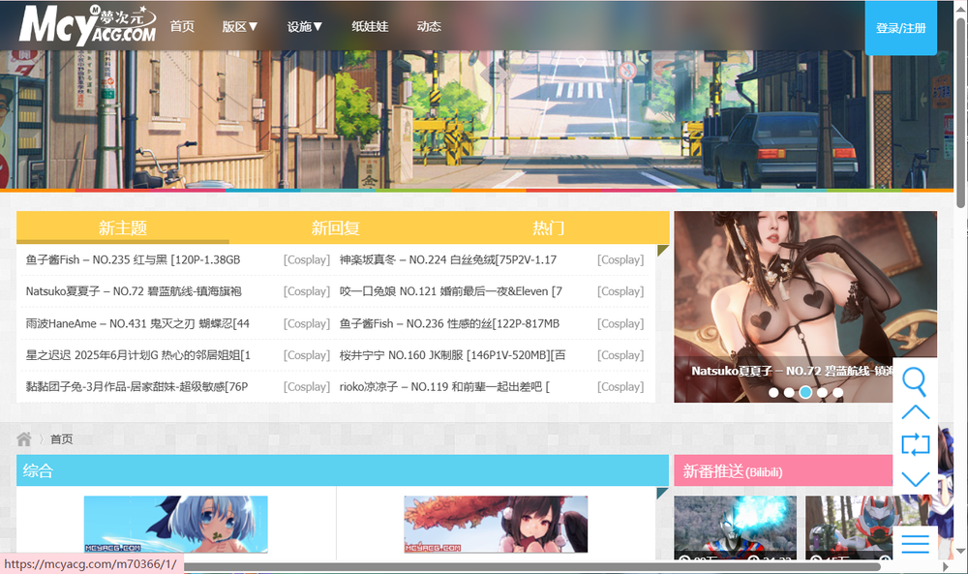Click the 综合 section header
968x574 pixels.
pos(343,471)
